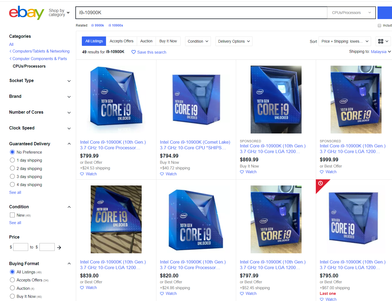The height and width of the screenshot is (301, 392).
Task: Open the Sort by price dropdown
Action: point(345,41)
